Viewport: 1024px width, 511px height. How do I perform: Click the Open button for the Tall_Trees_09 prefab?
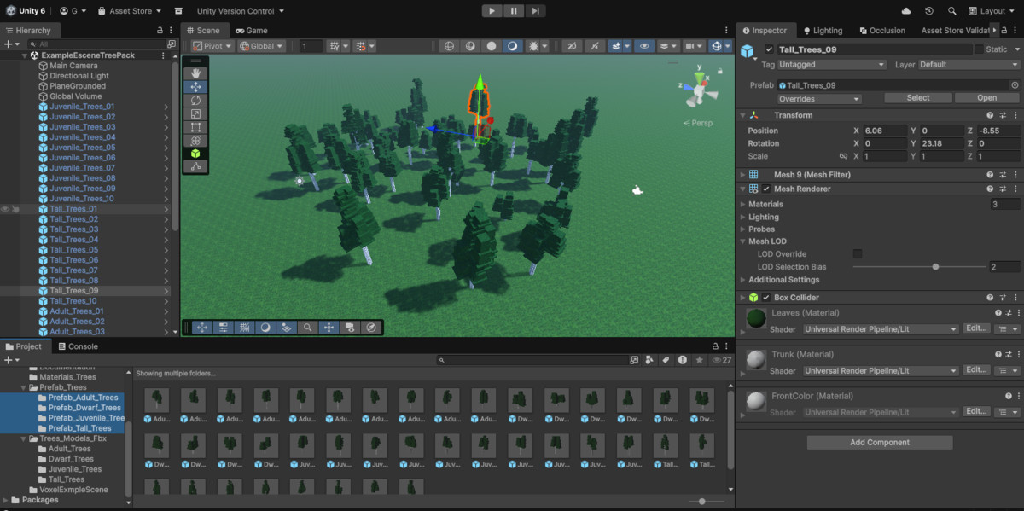(986, 97)
